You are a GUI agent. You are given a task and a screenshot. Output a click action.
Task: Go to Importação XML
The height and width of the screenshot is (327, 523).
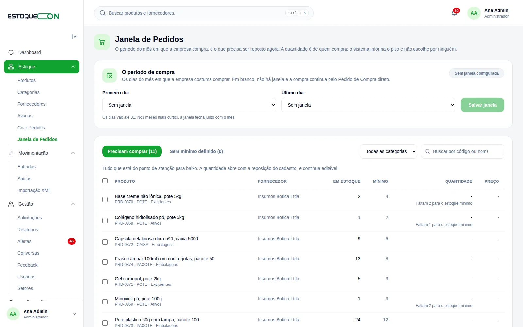[34, 190]
